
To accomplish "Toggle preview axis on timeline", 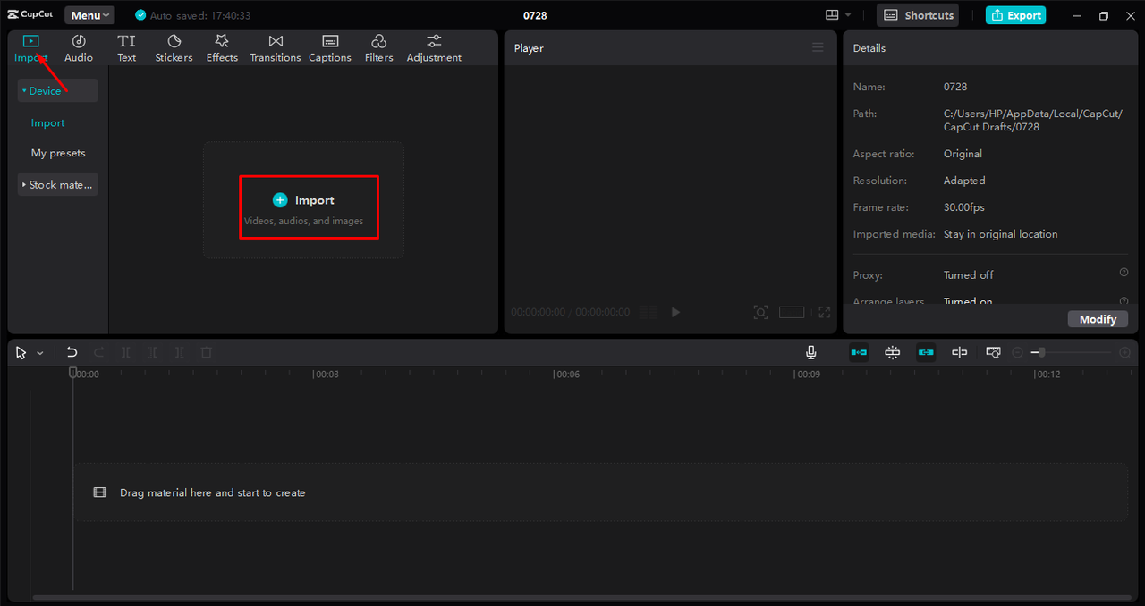I will pyautogui.click(x=960, y=352).
